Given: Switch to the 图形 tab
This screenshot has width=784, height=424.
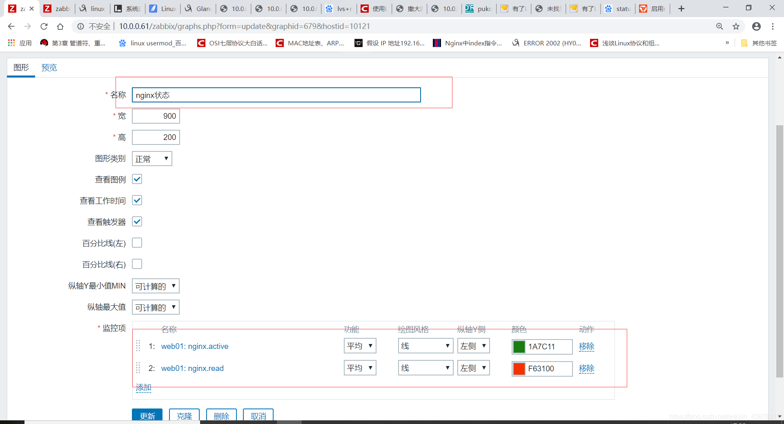Looking at the screenshot, I should coord(21,67).
